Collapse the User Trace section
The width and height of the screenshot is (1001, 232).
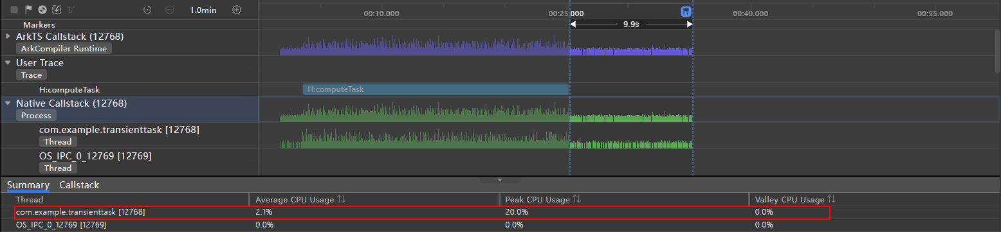tap(8, 63)
